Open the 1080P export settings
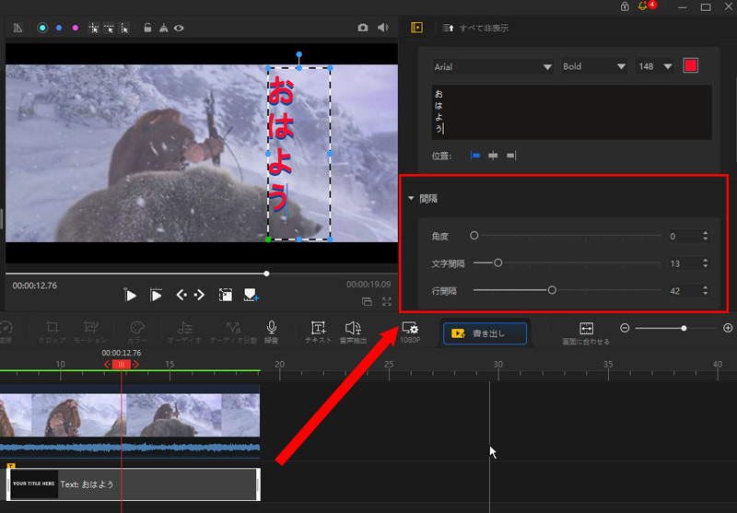Image resolution: width=737 pixels, height=513 pixels. (410, 332)
